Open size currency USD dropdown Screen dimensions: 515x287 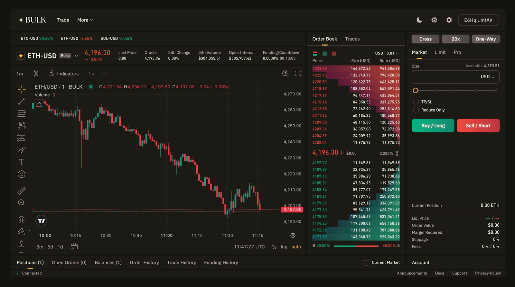(x=487, y=76)
